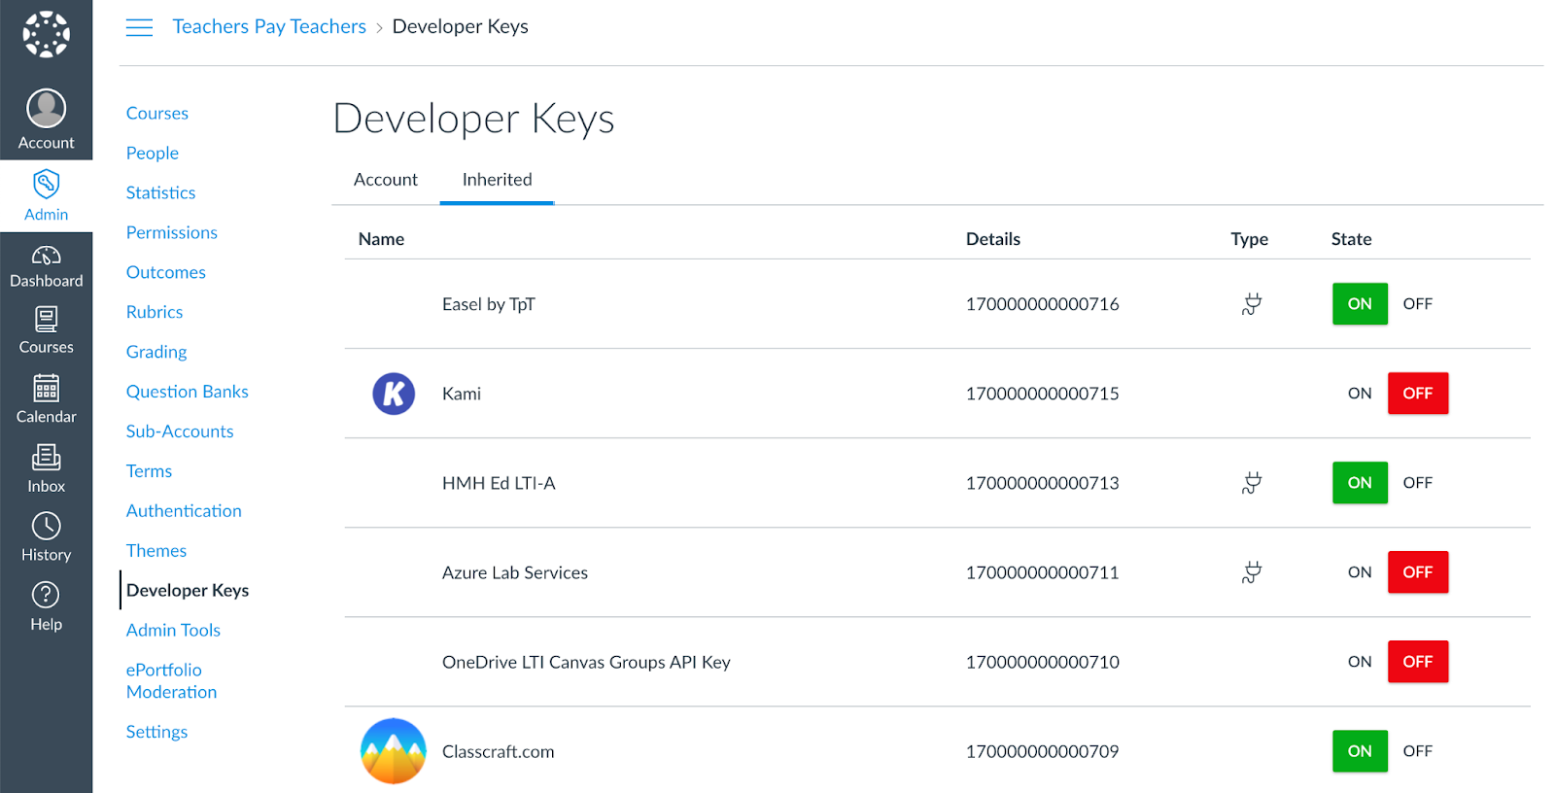
Task: Open the Admin Tools link
Action: [173, 631]
